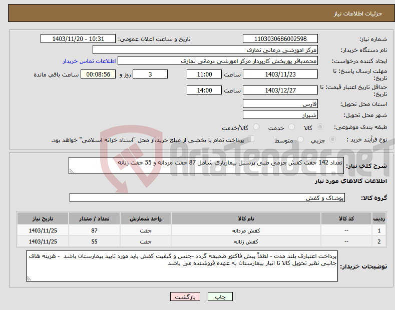Click the کفش زنانه item name cell

coord(246,241)
